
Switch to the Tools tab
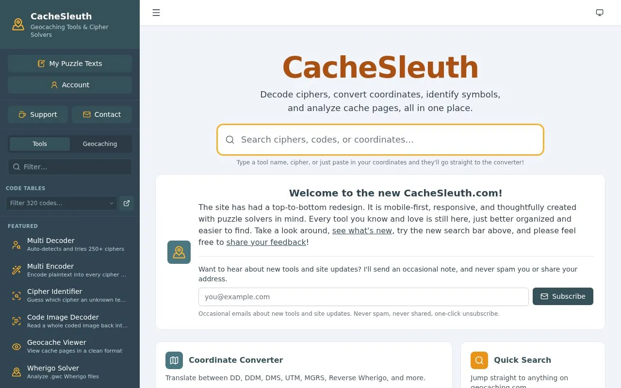40,144
